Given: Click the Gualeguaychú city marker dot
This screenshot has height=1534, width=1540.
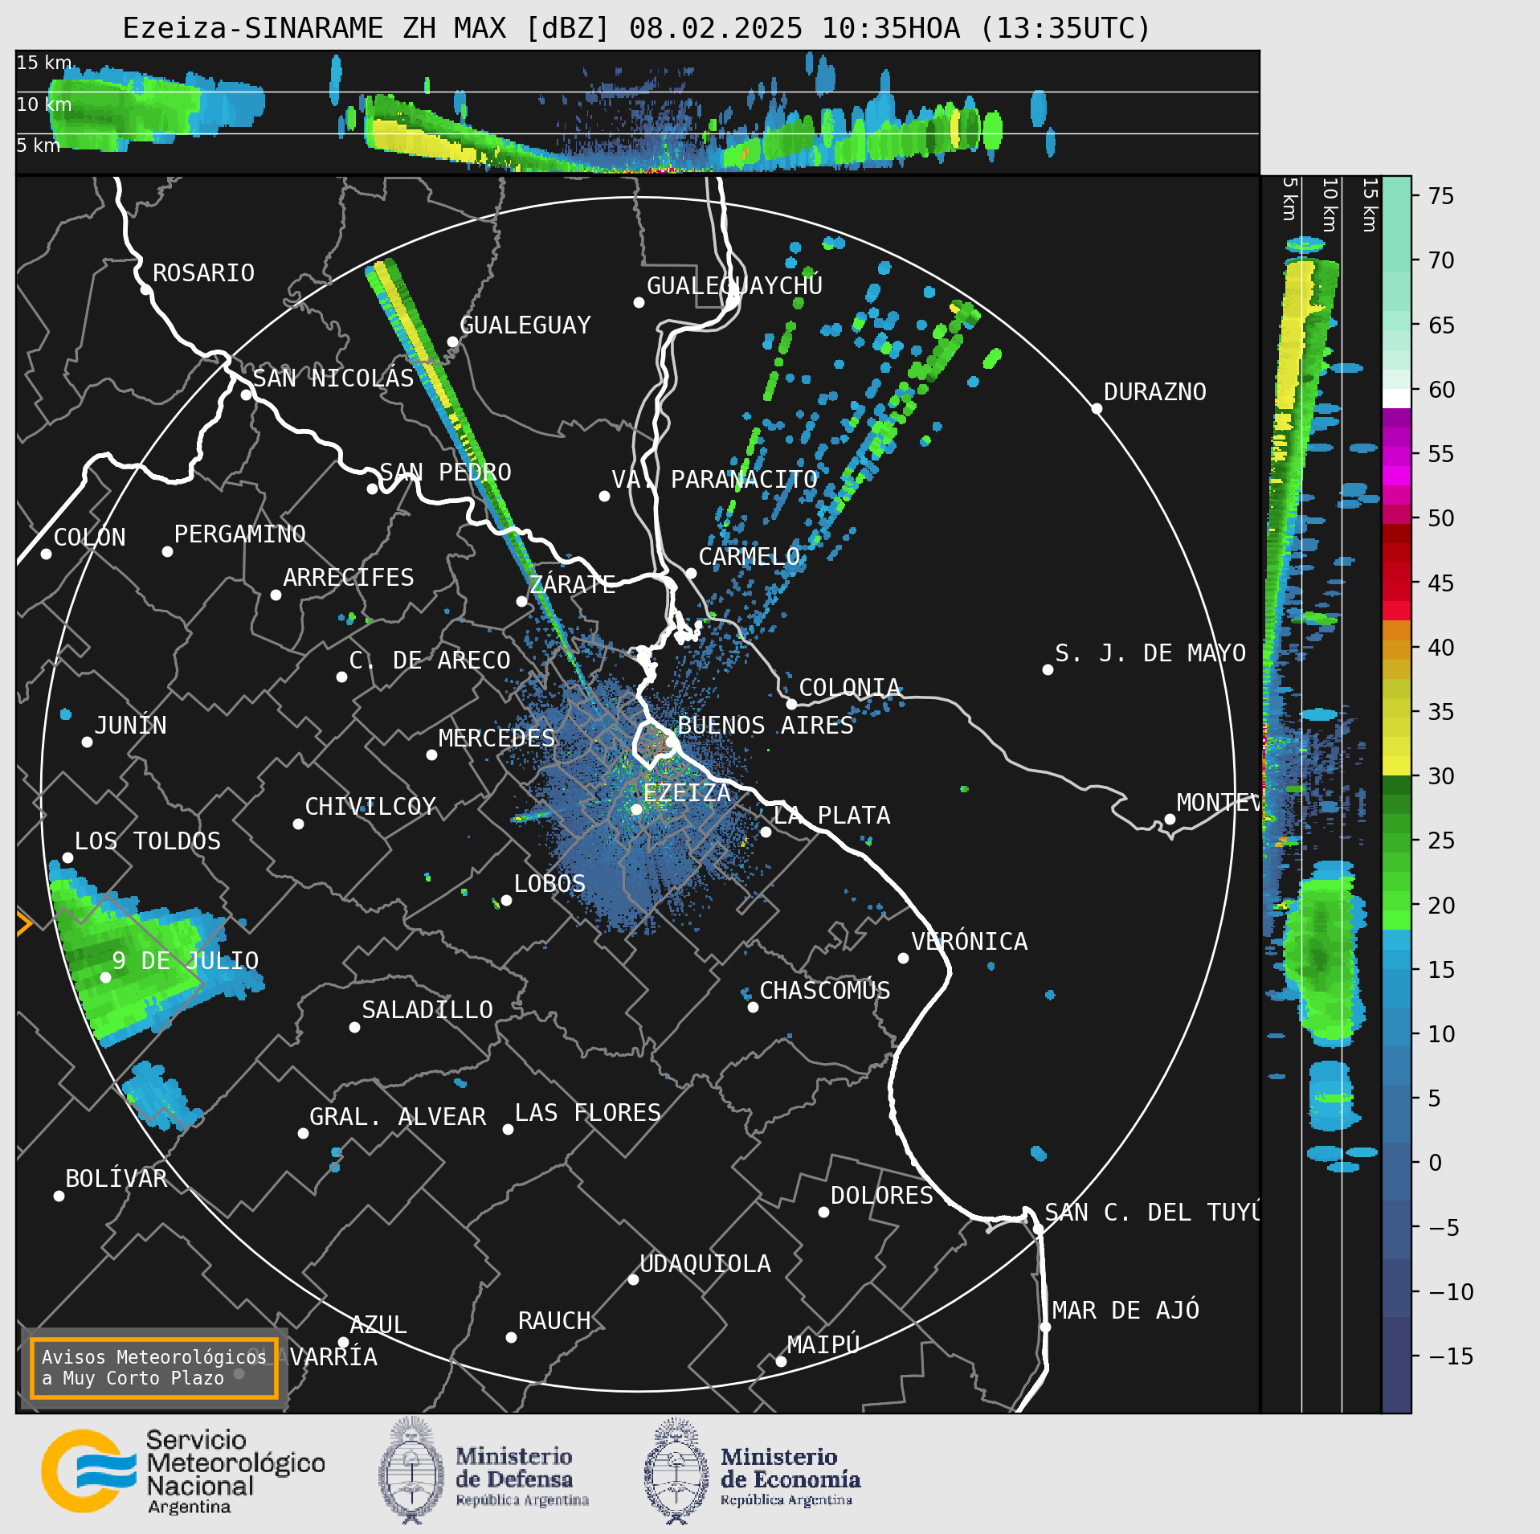Looking at the screenshot, I should (639, 302).
